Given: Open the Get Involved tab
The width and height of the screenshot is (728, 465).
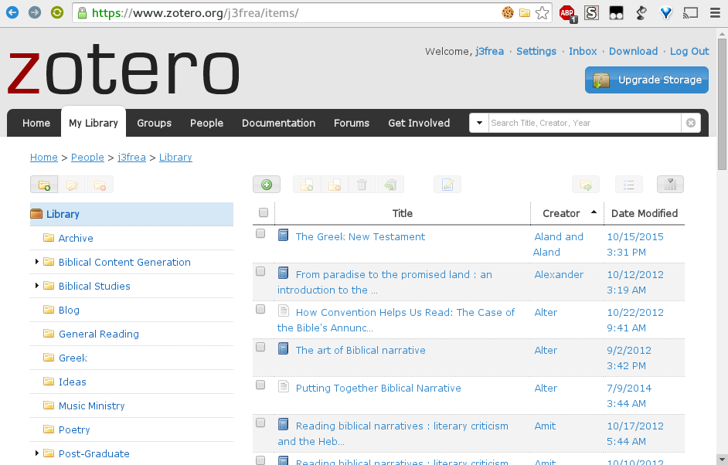Looking at the screenshot, I should click(419, 123).
